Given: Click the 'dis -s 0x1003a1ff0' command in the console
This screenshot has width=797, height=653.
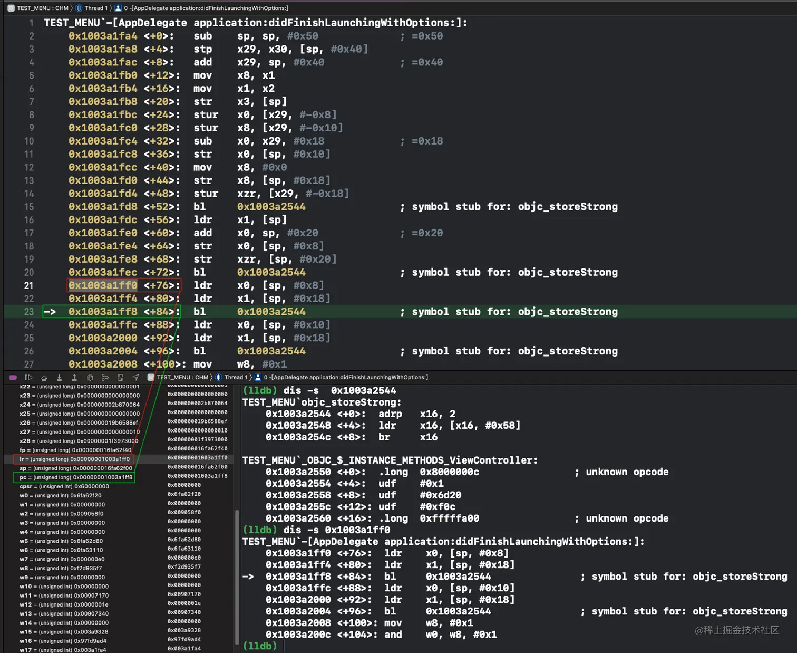Looking at the screenshot, I should click(337, 530).
